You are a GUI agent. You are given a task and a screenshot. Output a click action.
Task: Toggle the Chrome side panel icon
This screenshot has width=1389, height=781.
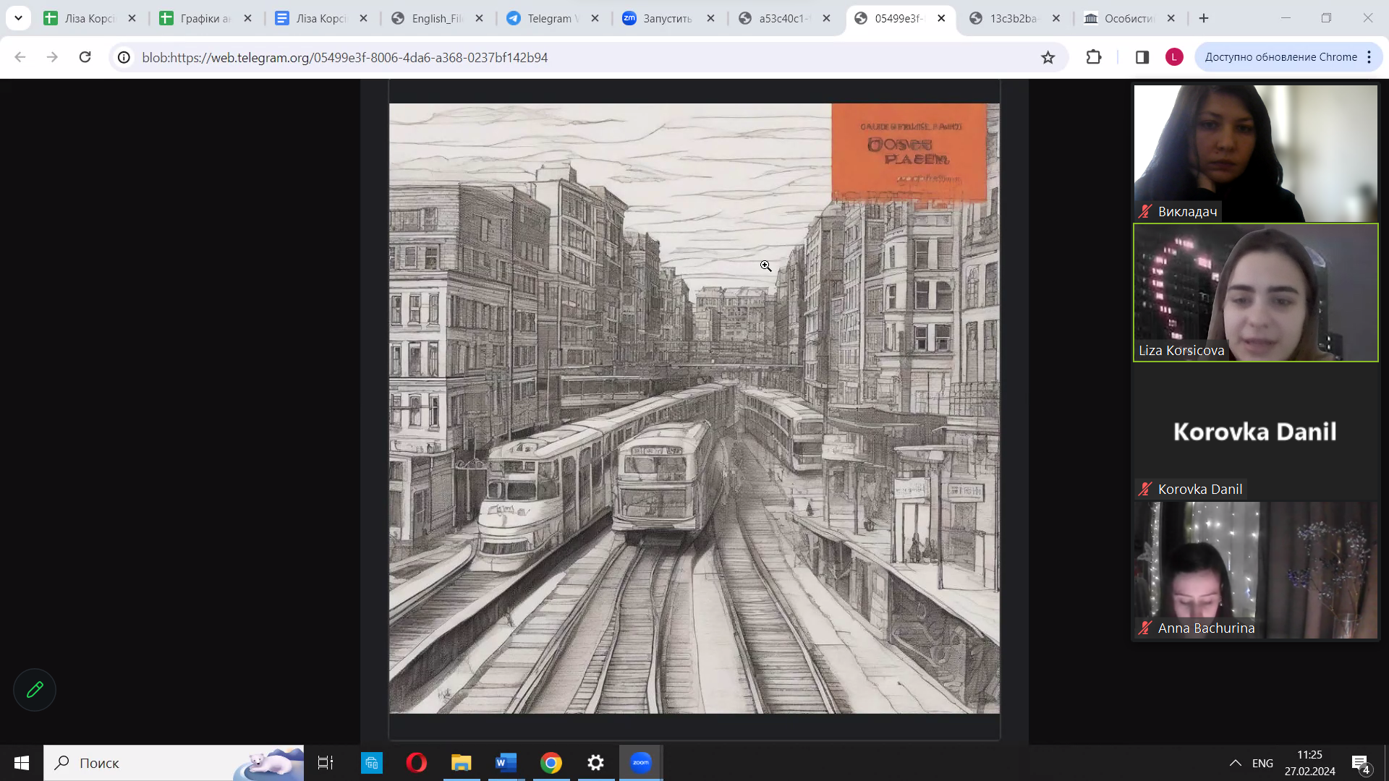click(1142, 57)
